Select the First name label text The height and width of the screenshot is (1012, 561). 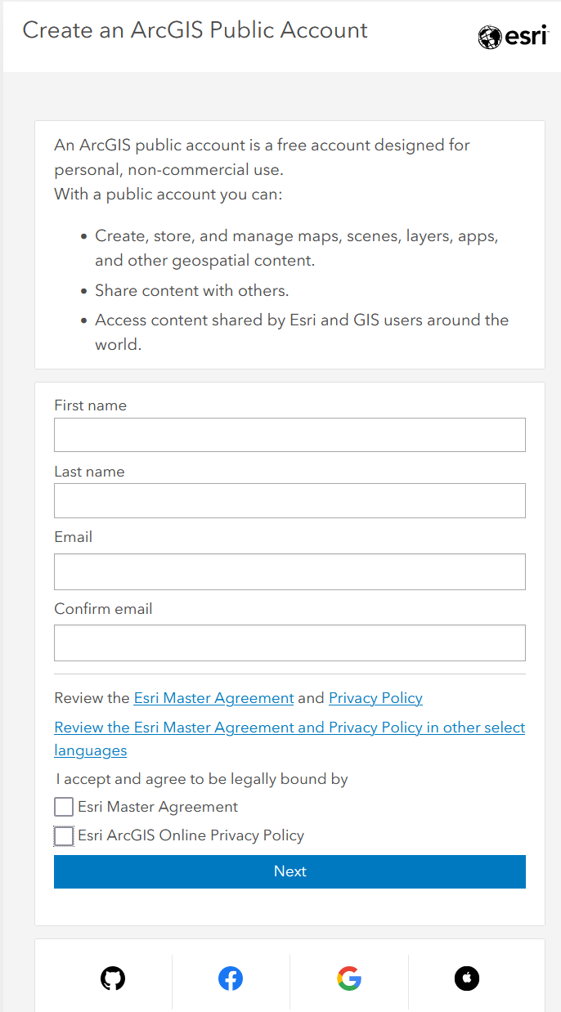[90, 405]
